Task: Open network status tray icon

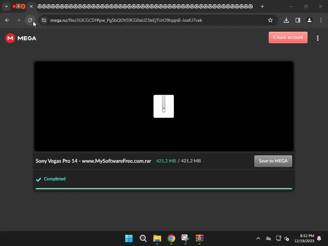Action: 278,238
